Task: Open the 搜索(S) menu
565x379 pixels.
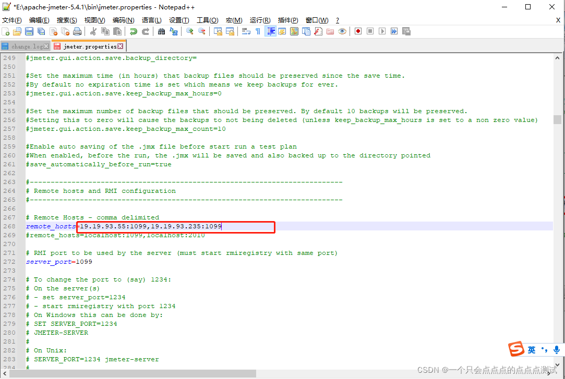Action: pos(67,20)
